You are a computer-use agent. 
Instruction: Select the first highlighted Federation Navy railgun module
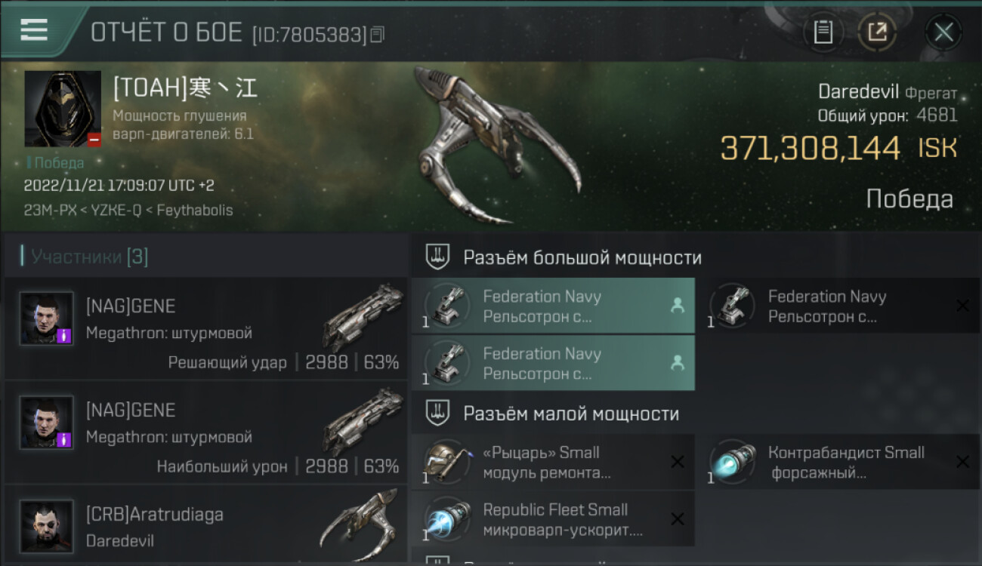tap(553, 306)
